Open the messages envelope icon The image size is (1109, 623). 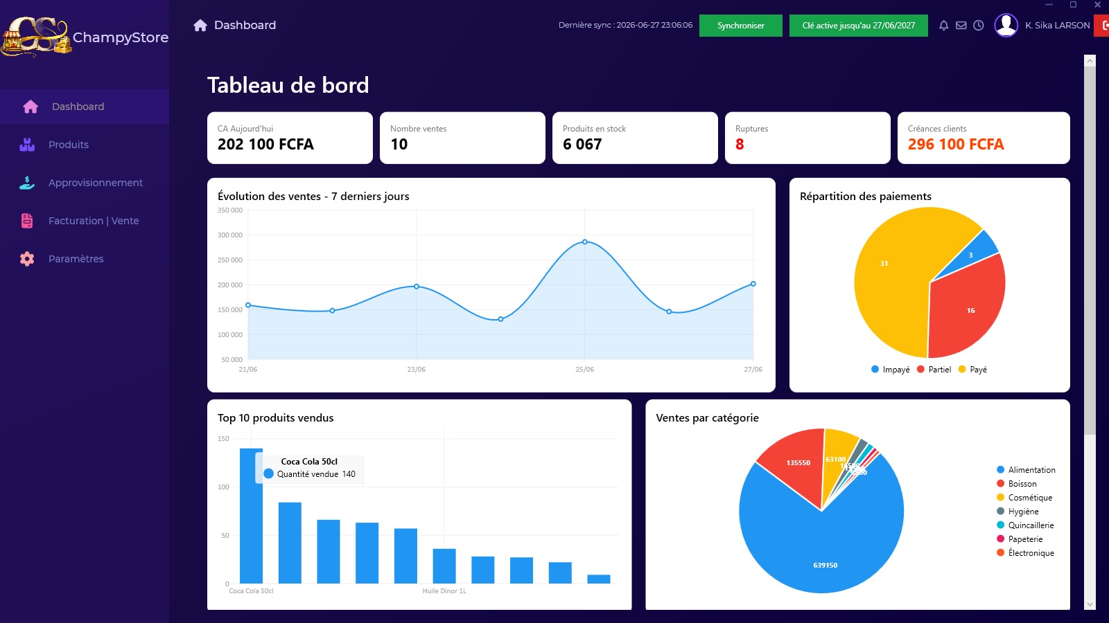point(961,26)
